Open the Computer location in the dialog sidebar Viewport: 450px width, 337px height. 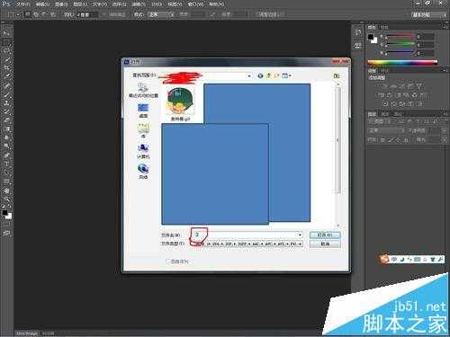coord(143,151)
